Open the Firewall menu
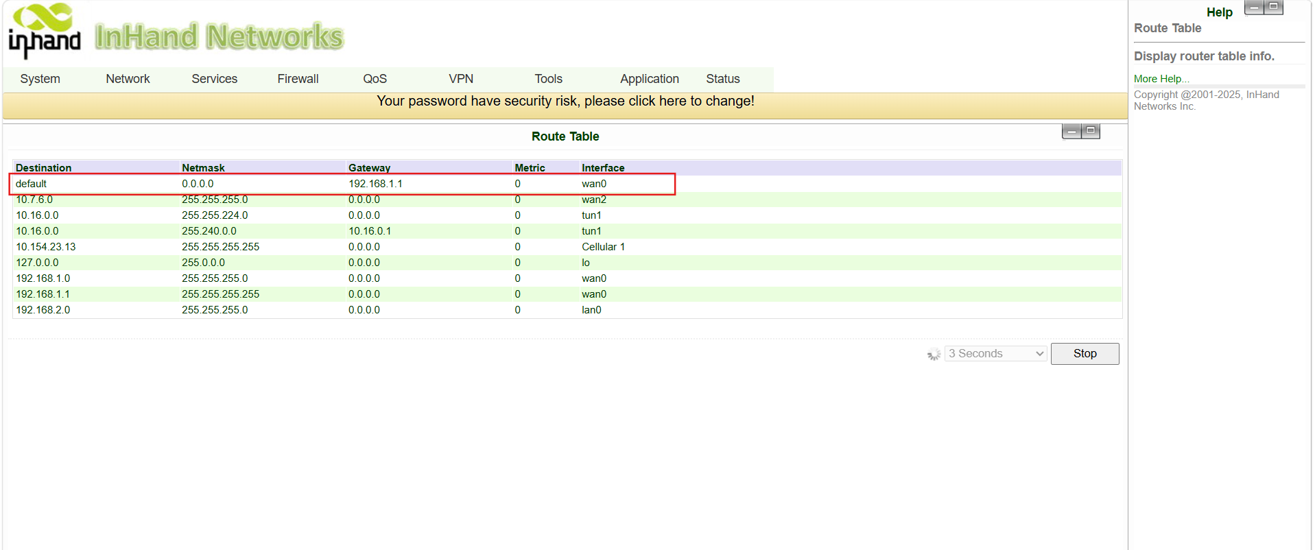This screenshot has height=550, width=1315. pyautogui.click(x=298, y=79)
